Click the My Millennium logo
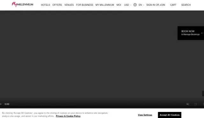Viewport: 204px width, 118px height. tap(23, 4)
